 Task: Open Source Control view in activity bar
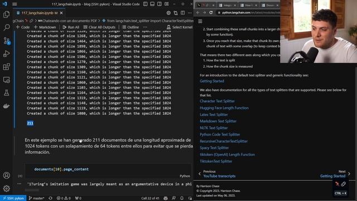coord(6,41)
